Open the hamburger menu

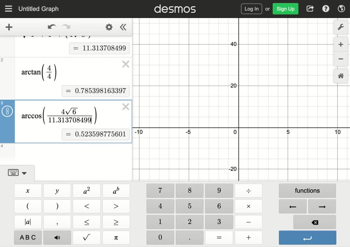[x=9, y=9]
